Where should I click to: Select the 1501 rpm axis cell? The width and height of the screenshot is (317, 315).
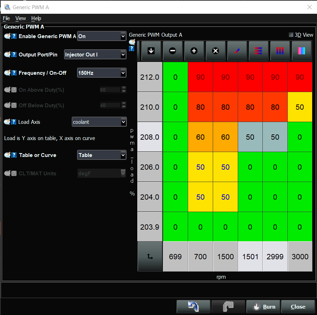250,256
